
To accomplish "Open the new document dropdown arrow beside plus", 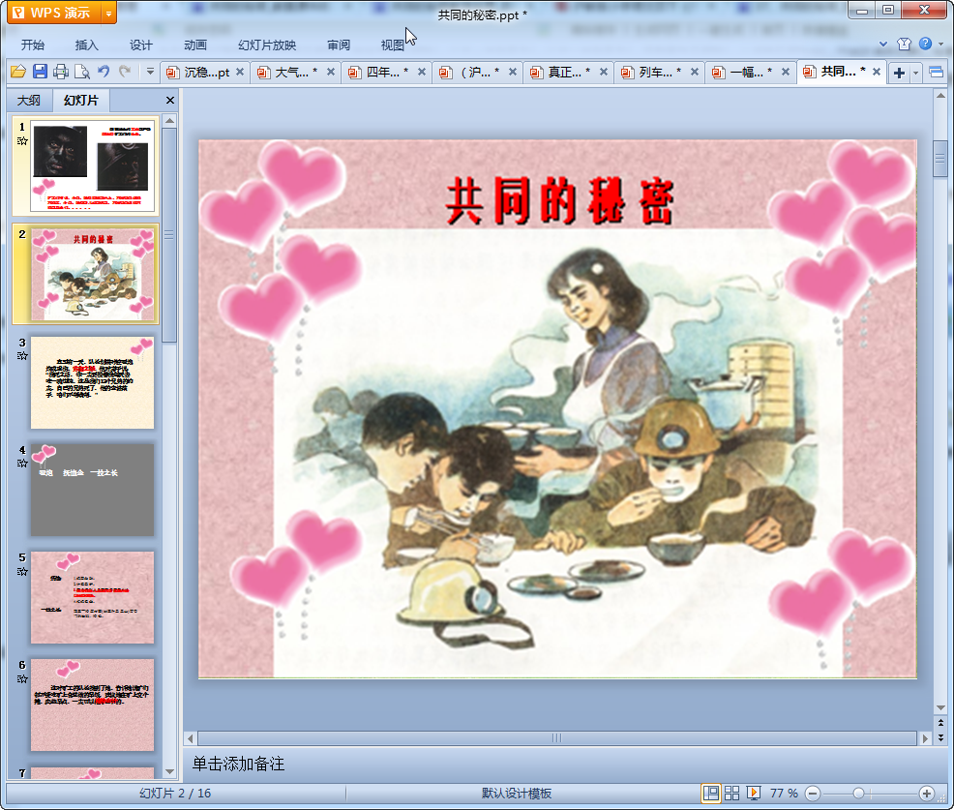I will (x=915, y=73).
